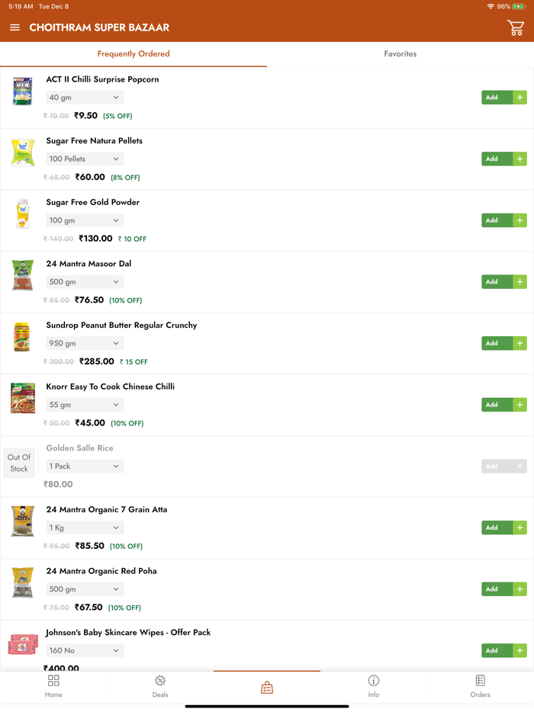
Task: Expand 40 gm size dropdown for popcorn
Action: (84, 98)
